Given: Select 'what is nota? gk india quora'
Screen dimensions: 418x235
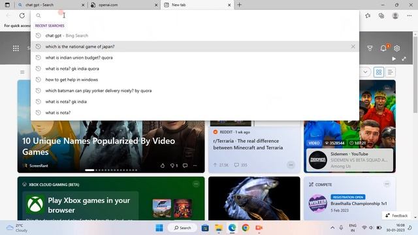Looking at the screenshot, I should click(x=195, y=69).
